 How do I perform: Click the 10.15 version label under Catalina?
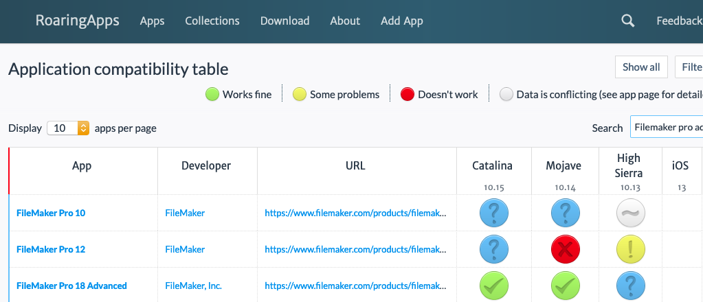click(493, 188)
